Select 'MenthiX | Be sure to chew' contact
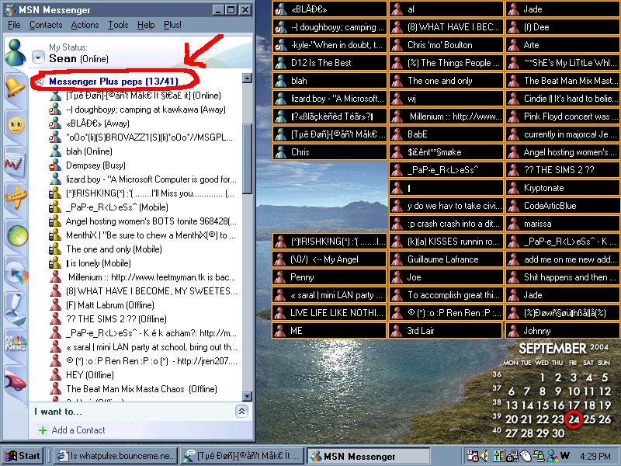The height and width of the screenshot is (466, 621). pos(151,235)
